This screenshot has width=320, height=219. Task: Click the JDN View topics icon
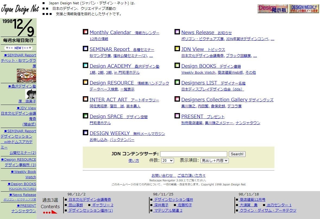pyautogui.click(x=177, y=49)
